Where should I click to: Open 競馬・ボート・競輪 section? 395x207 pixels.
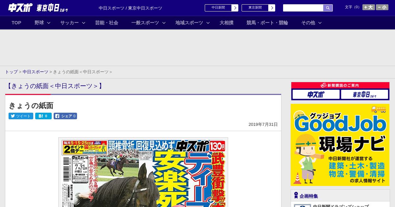click(x=267, y=23)
